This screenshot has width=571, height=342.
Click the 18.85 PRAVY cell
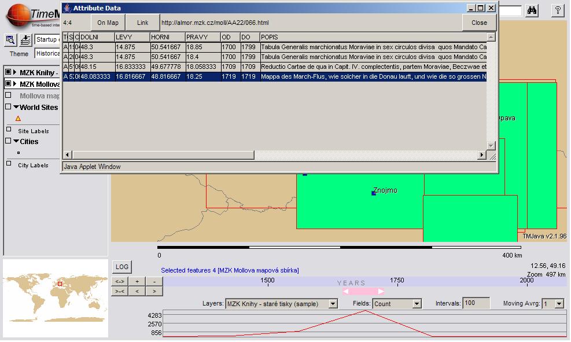(x=203, y=47)
